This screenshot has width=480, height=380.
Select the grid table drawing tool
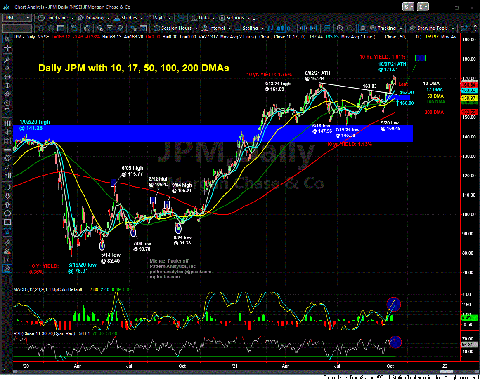7,141
